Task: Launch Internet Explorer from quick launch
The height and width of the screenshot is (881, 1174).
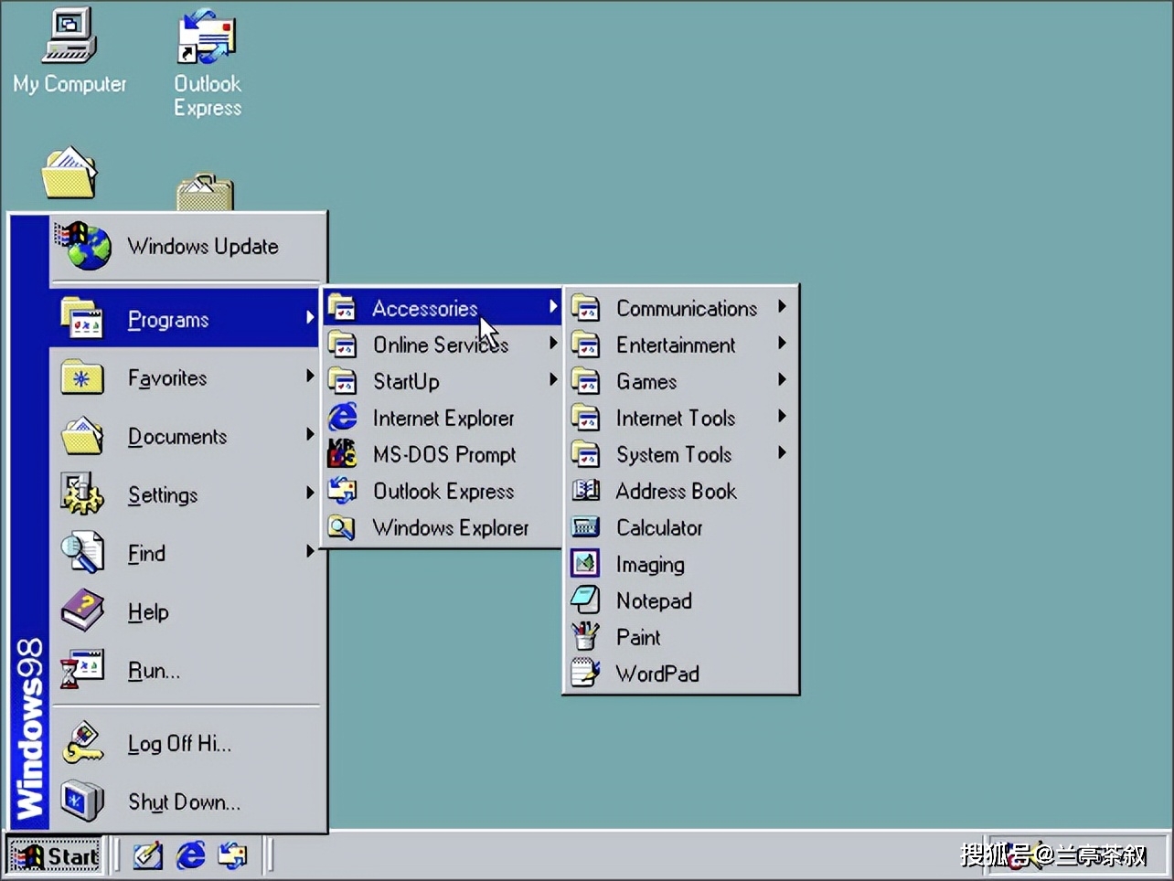Action: tap(190, 855)
